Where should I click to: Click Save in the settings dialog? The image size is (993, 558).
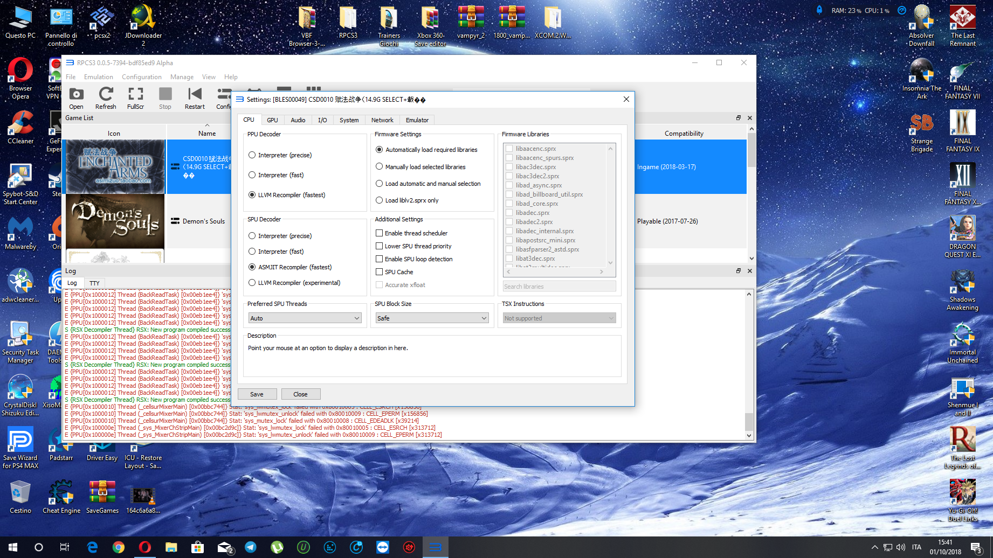click(x=257, y=394)
